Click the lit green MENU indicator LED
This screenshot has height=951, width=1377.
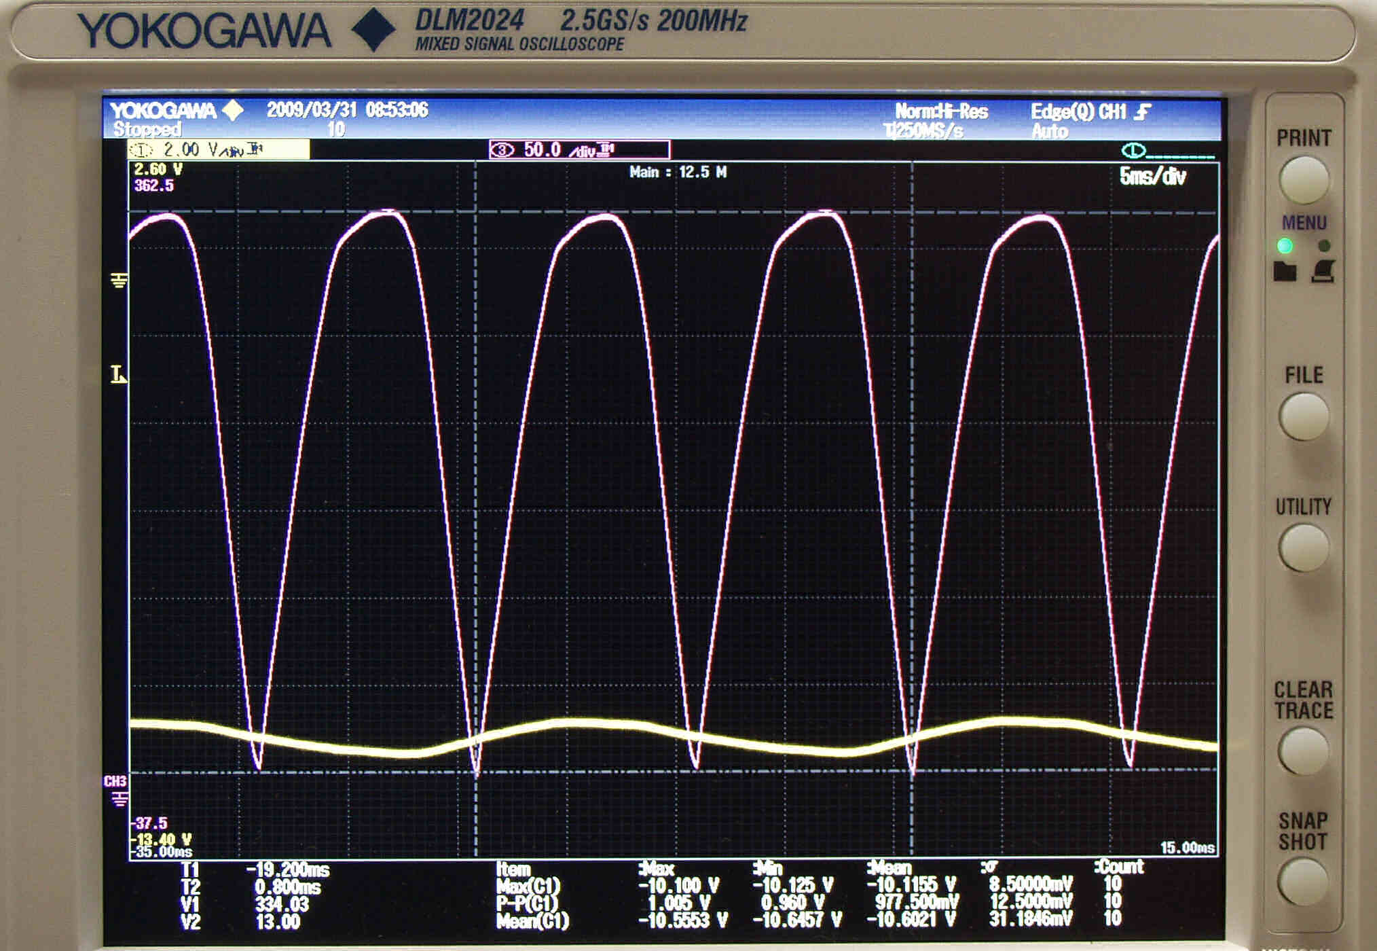click(x=1284, y=245)
